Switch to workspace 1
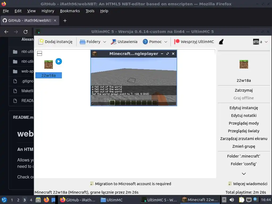This screenshot has height=204, width=272. click(12, 200)
